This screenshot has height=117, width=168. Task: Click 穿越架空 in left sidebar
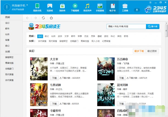point(9,57)
